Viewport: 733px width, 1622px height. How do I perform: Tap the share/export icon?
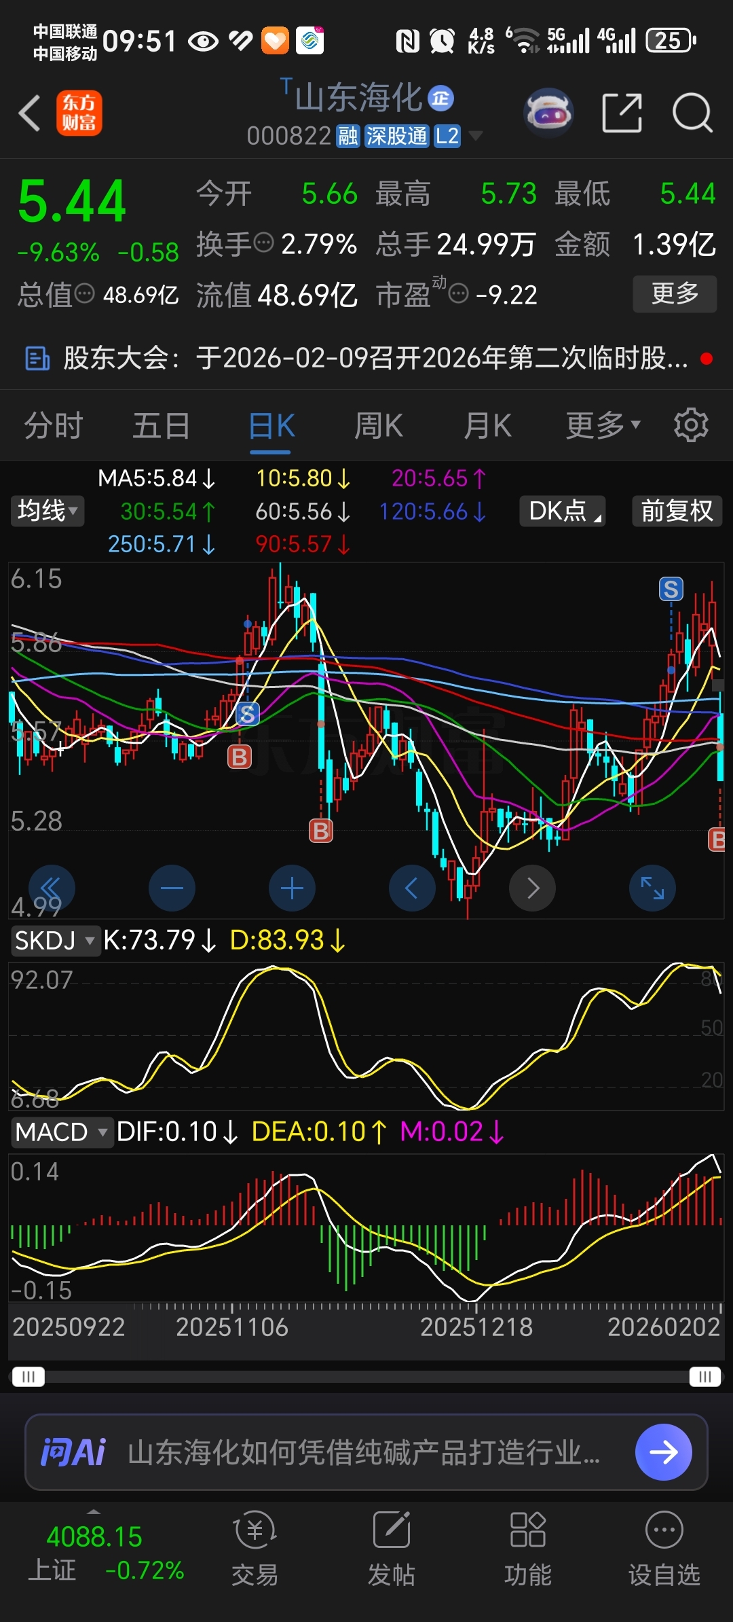(622, 113)
